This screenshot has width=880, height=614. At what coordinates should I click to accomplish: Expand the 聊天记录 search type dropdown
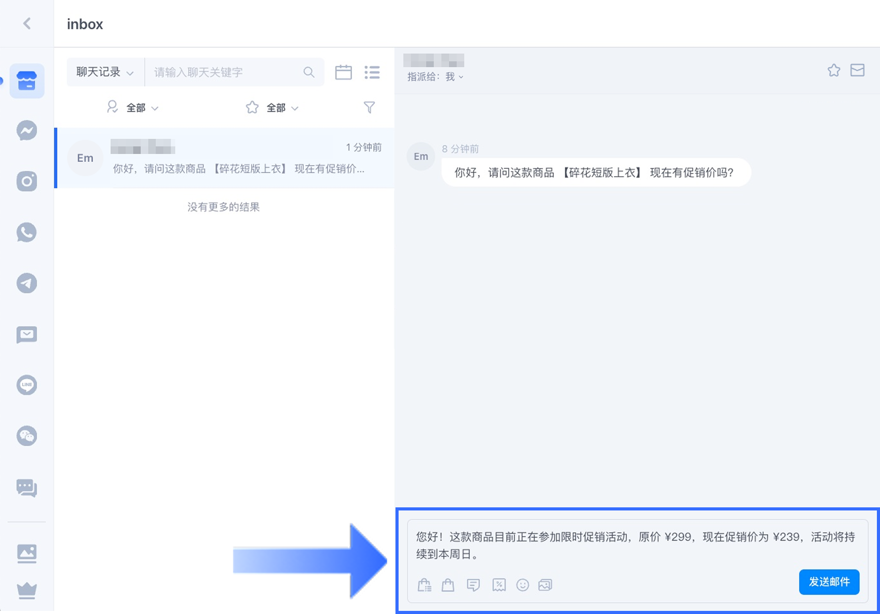pos(105,72)
